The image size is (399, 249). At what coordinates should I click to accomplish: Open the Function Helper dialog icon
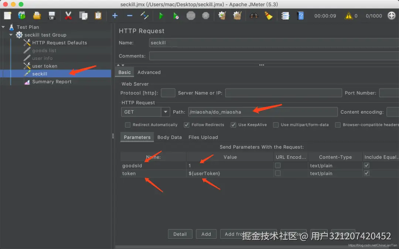[x=285, y=16]
